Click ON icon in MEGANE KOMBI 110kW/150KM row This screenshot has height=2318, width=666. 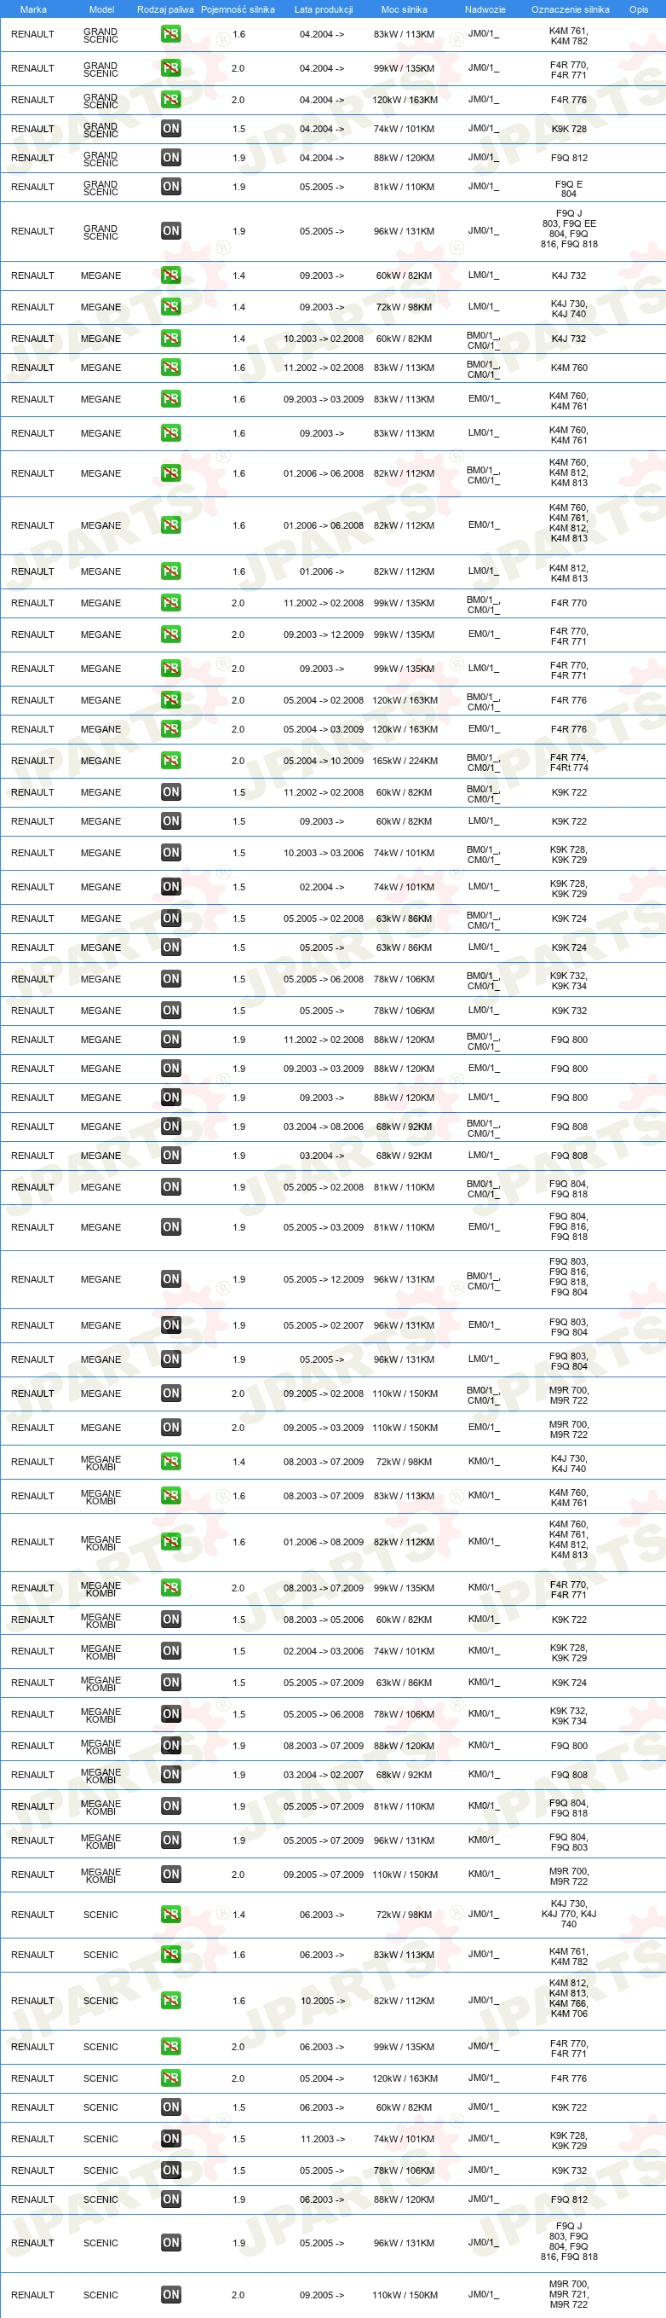coord(171,1875)
